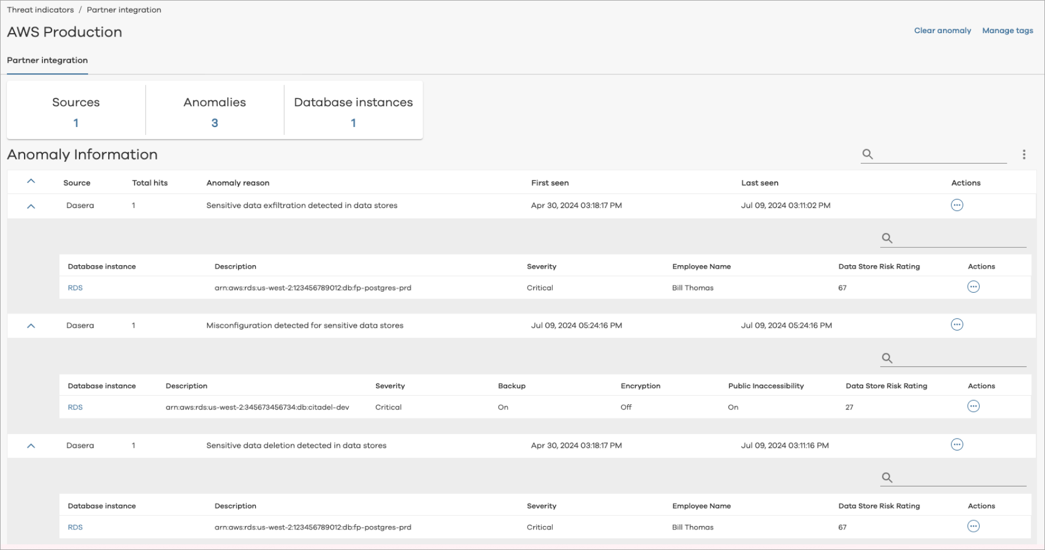Viewport: 1045px width, 550px height.
Task: Click the search icon beside Anomaly Information
Action: coord(868,154)
